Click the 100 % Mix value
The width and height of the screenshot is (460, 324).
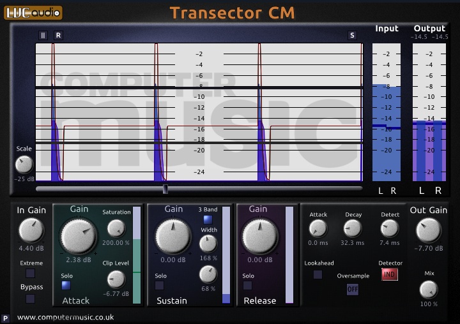[x=429, y=304]
